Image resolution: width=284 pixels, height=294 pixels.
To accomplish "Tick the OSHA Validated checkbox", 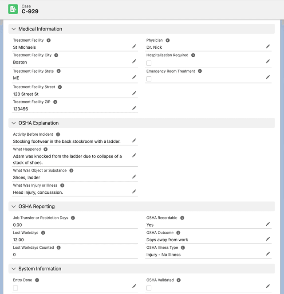I will click(149, 288).
